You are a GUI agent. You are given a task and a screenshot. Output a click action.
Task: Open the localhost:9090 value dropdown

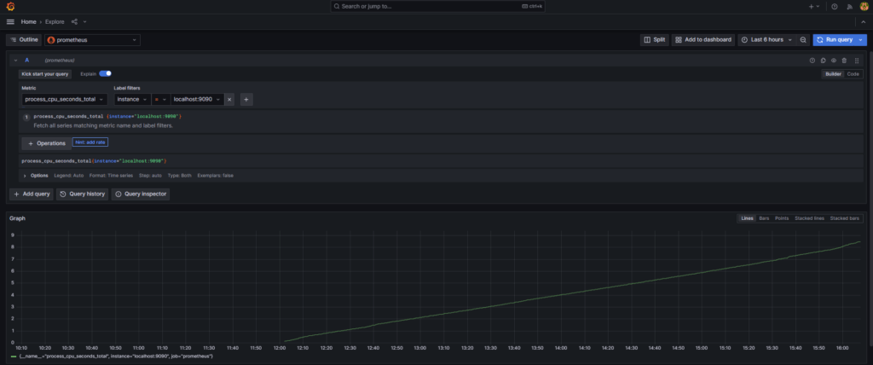coord(197,99)
